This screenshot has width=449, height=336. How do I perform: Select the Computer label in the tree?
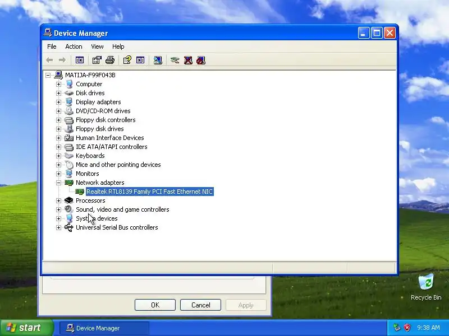click(x=89, y=84)
